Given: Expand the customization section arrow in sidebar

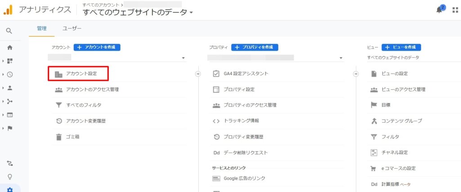Looking at the screenshot, I should (3, 61).
